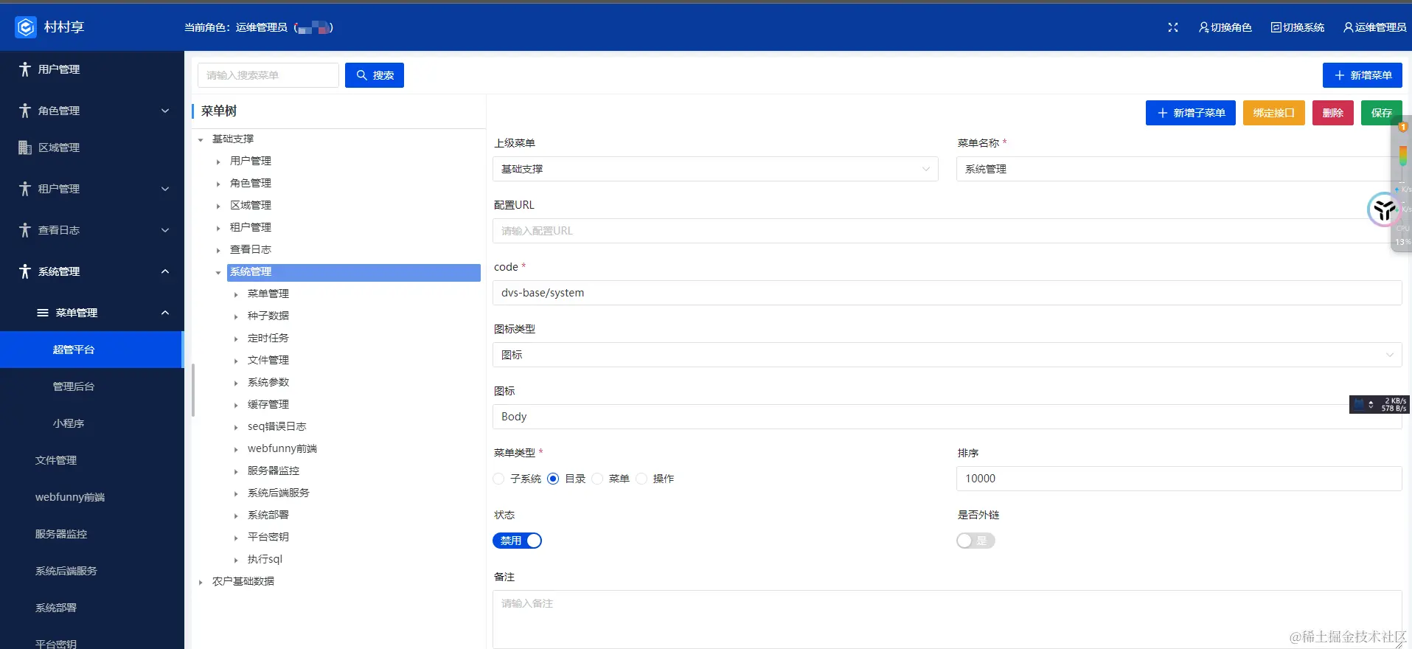The height and width of the screenshot is (649, 1412).
Task: Click the floating assistant round icon
Action: click(1384, 209)
